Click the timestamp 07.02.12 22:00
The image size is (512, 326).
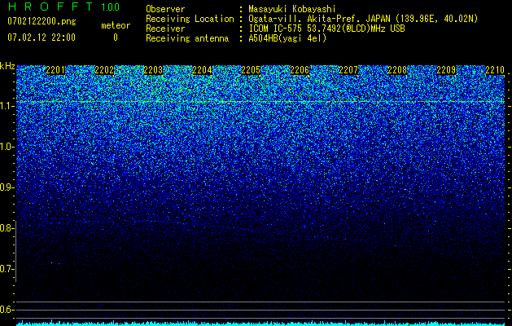[42, 37]
